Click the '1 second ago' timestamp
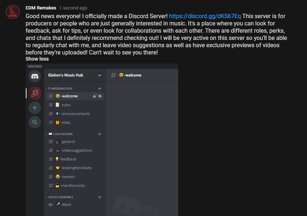Screen dimensions: 307x216 tap(73, 8)
